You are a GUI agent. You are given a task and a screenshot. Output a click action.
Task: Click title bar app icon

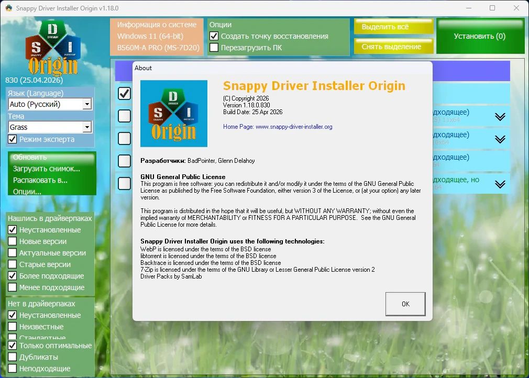[9, 8]
